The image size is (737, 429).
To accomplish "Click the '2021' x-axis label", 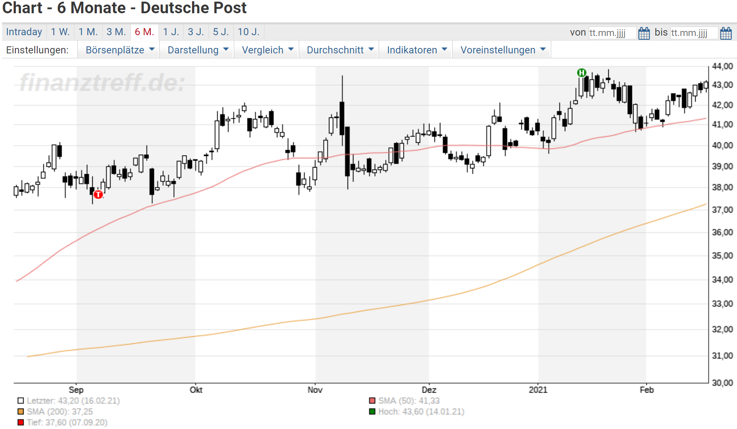I will [x=538, y=390].
